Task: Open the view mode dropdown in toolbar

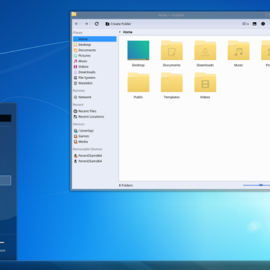Action: click(x=245, y=24)
